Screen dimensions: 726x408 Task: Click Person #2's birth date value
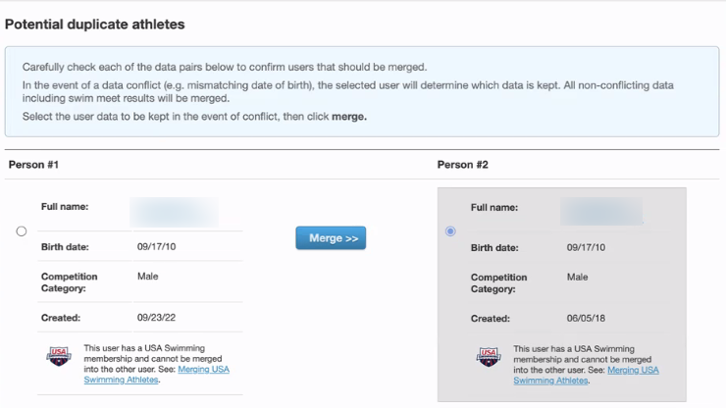pyautogui.click(x=586, y=248)
